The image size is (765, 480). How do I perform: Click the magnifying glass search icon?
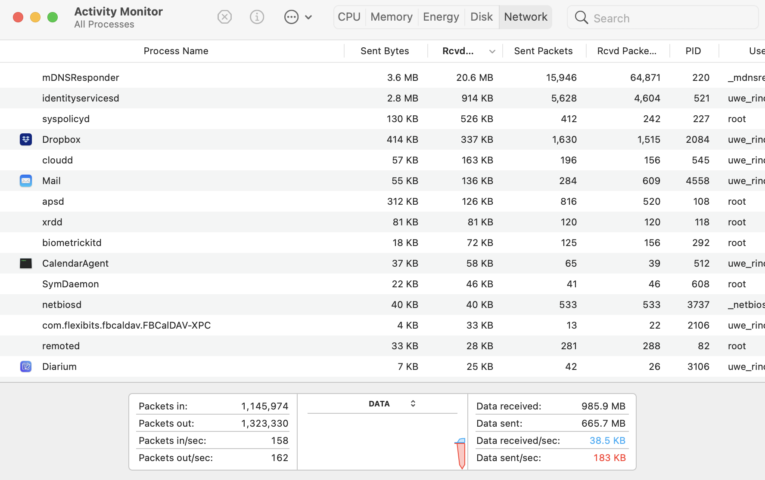pos(581,18)
